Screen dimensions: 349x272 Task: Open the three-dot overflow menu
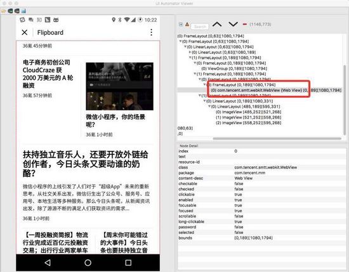(152, 32)
